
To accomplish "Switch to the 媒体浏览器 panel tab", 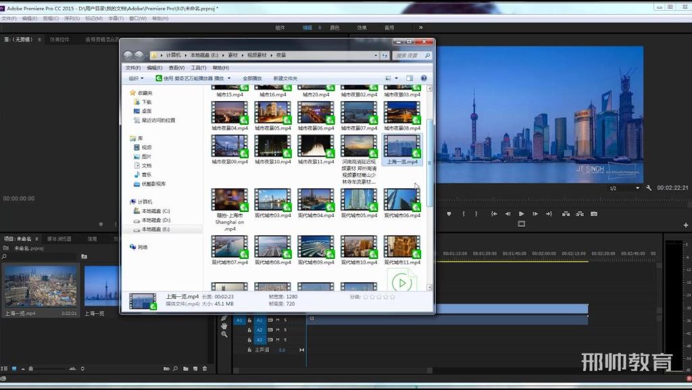I will [59, 239].
